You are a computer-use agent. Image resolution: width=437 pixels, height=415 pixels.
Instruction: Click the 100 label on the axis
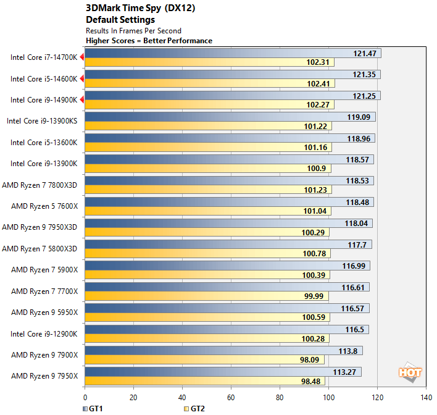coord(328,398)
